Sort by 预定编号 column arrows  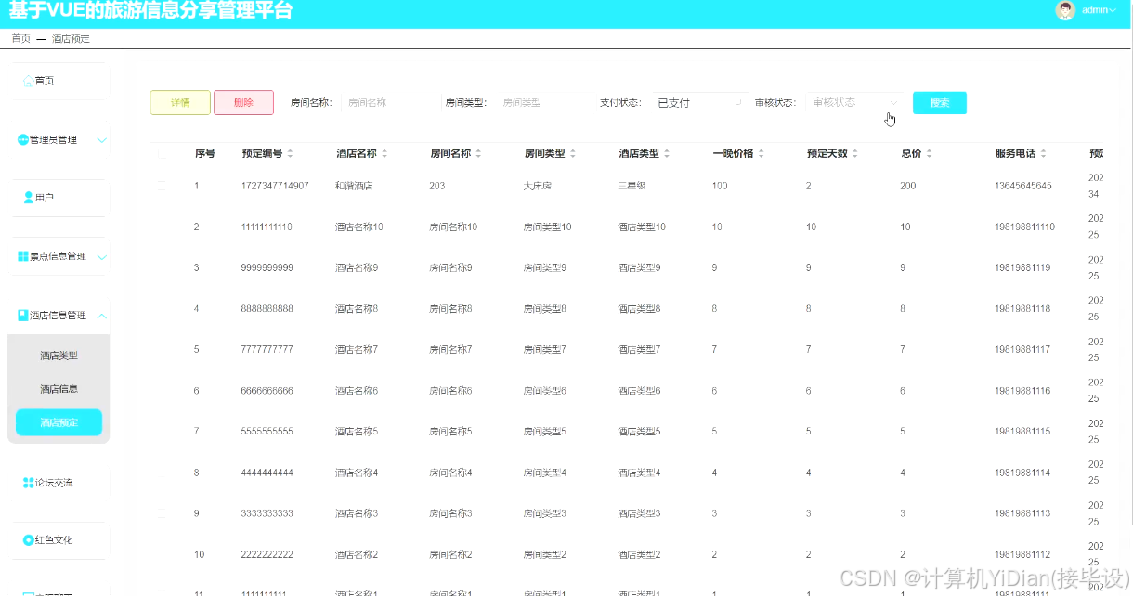point(290,154)
